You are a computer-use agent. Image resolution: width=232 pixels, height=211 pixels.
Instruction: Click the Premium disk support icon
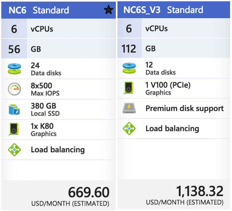129,108
